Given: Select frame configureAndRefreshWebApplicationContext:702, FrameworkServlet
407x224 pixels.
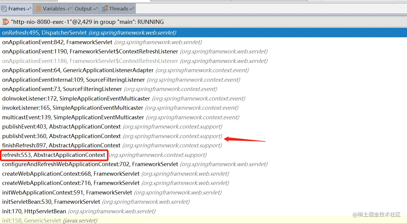Looking at the screenshot, I should pos(203,164).
